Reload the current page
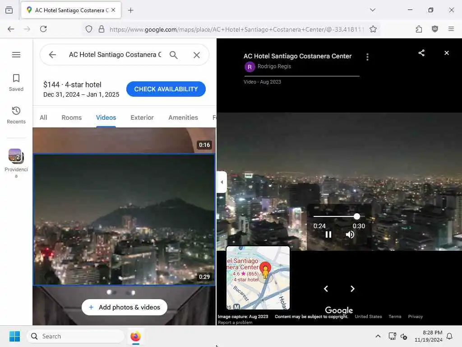This screenshot has height=347, width=462. pyautogui.click(x=43, y=29)
